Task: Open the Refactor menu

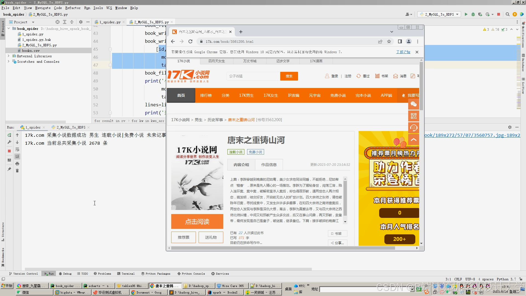Action: tap(73, 8)
